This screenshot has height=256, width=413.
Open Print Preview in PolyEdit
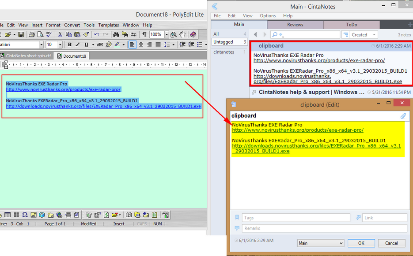(x=40, y=34)
